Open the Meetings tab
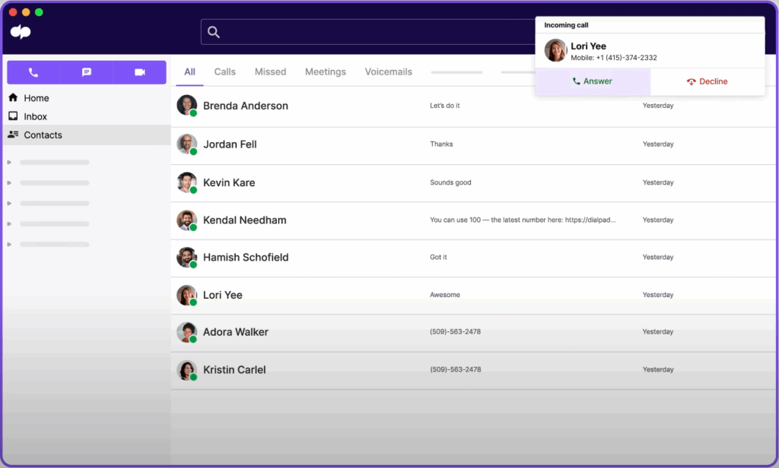 click(325, 72)
